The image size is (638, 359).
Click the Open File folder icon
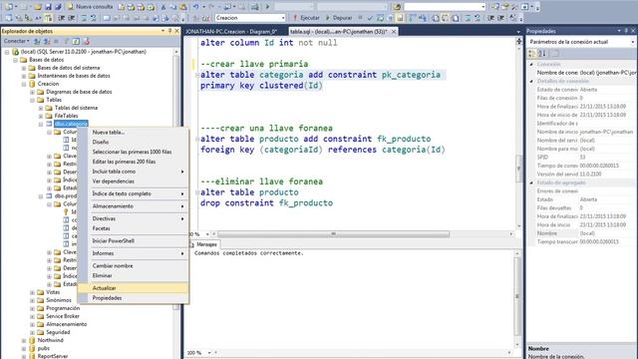[38, 7]
